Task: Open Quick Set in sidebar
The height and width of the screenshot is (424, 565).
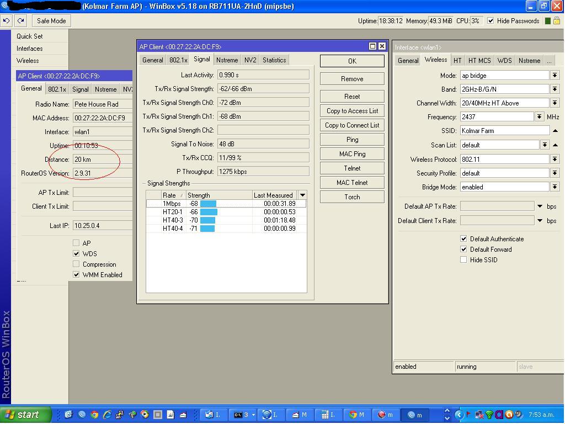Action: point(30,36)
